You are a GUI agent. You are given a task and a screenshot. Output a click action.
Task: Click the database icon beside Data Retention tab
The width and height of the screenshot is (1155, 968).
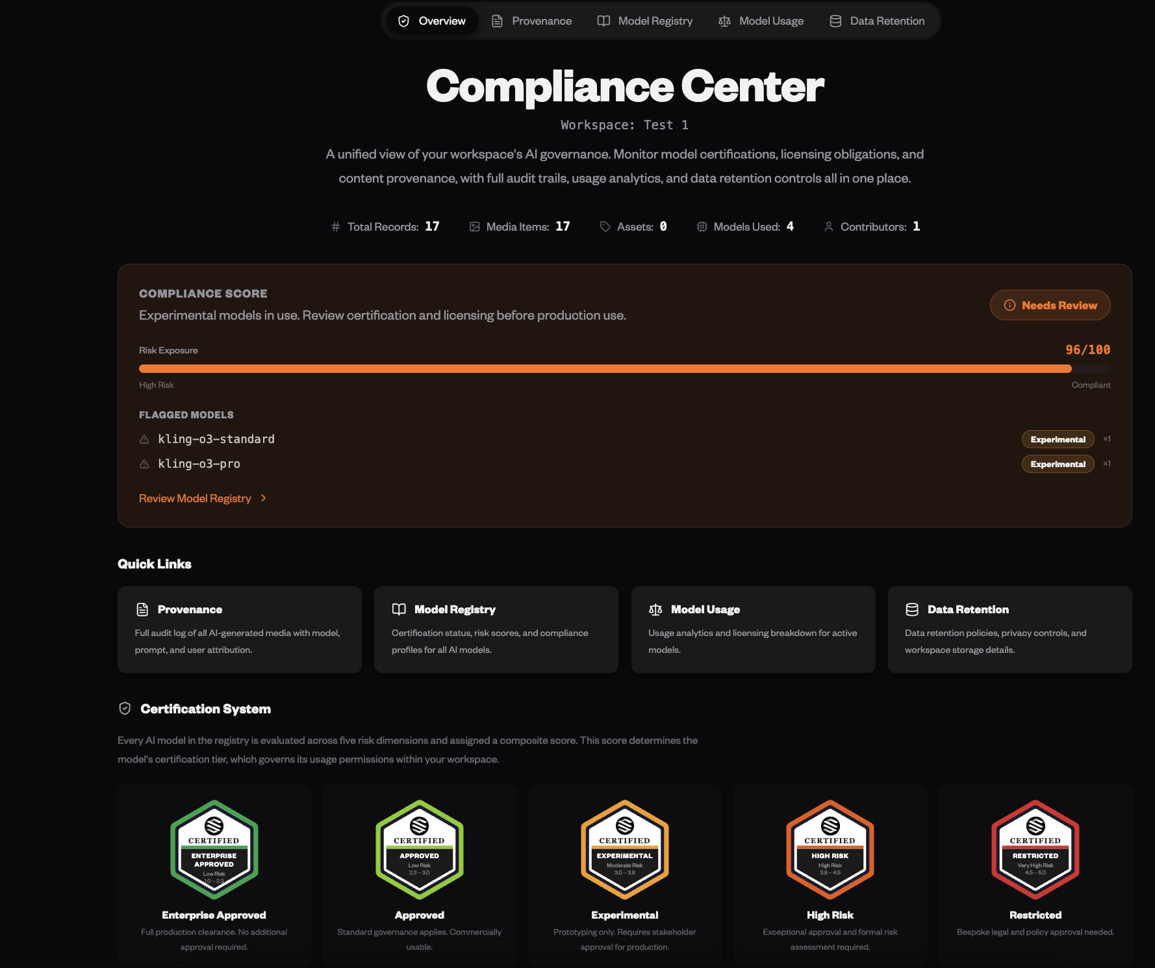(x=835, y=21)
